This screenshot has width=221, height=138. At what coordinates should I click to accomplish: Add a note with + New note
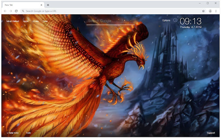pyautogui.click(x=12, y=133)
